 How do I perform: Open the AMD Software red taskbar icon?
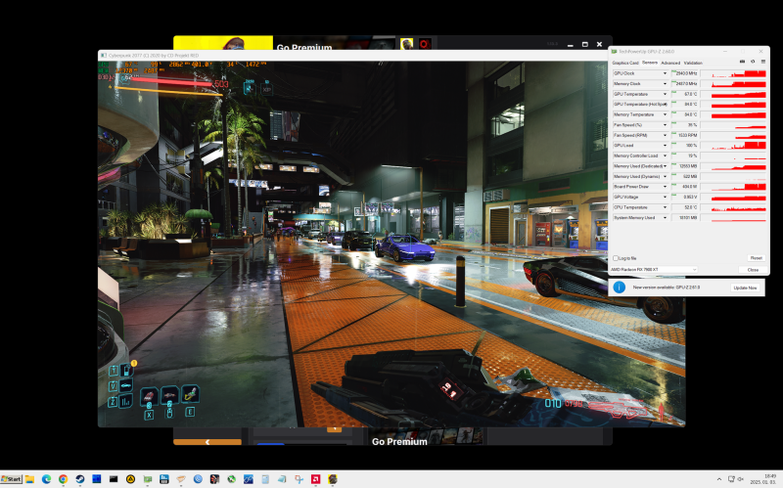coord(315,479)
